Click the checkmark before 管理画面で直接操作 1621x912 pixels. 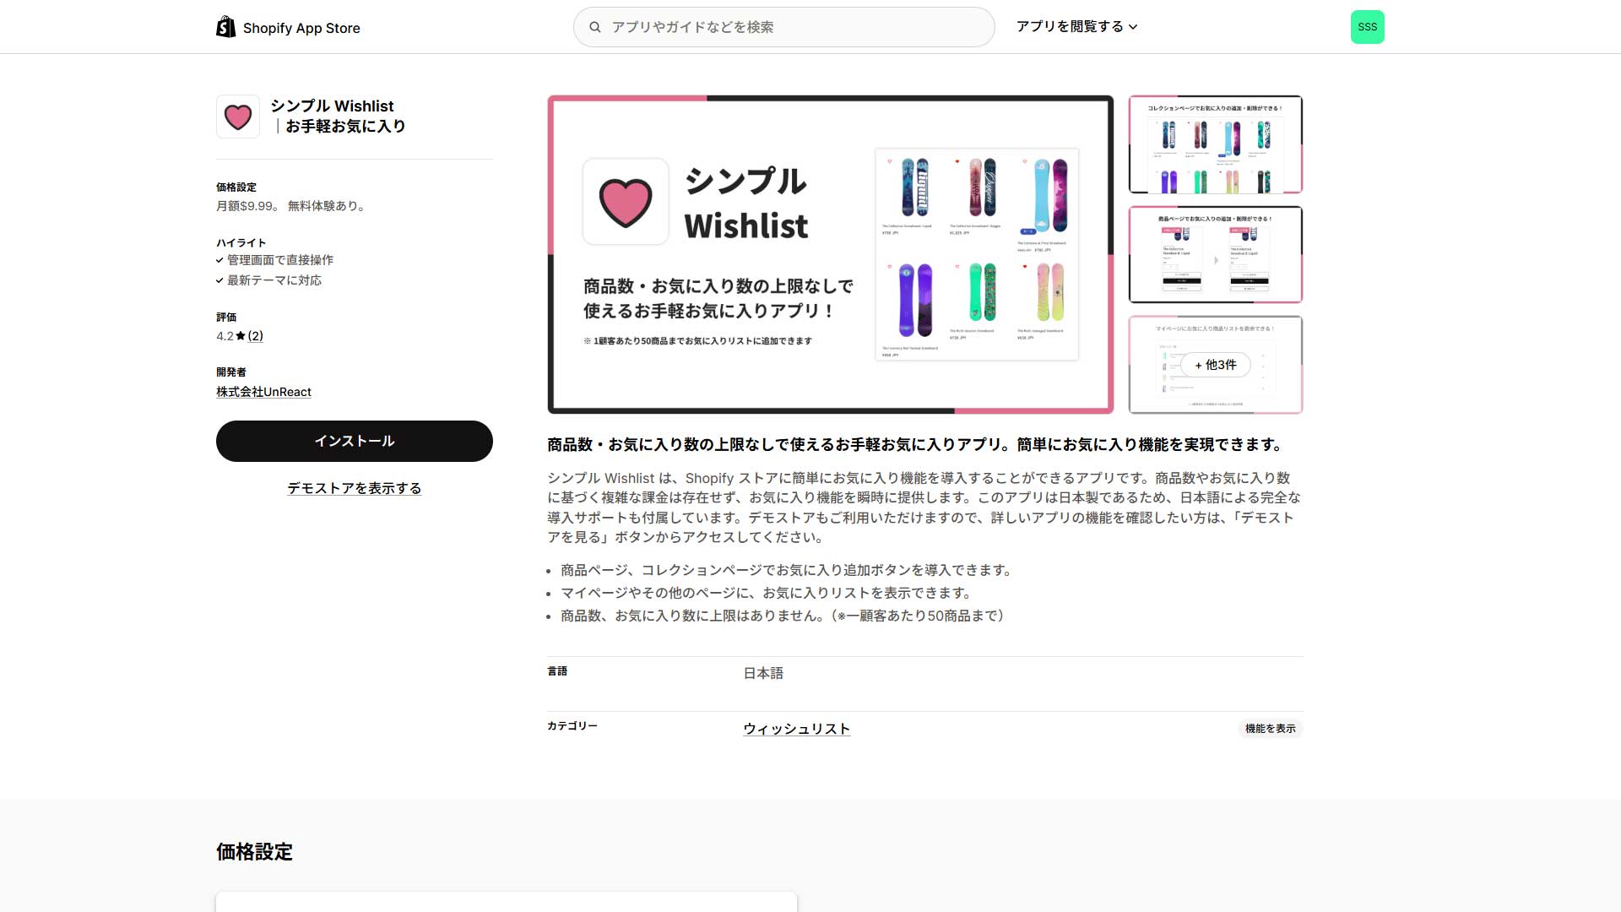pyautogui.click(x=220, y=260)
